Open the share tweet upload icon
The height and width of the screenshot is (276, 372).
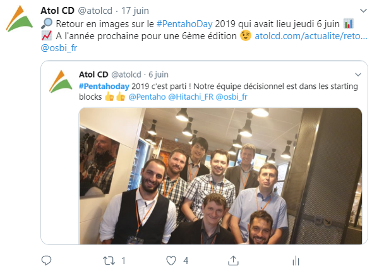click(x=233, y=260)
